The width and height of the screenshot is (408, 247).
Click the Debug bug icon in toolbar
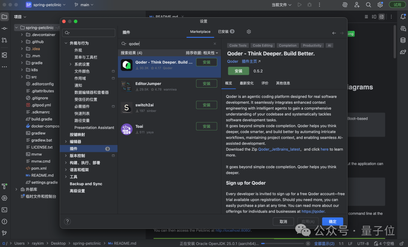[310, 5]
